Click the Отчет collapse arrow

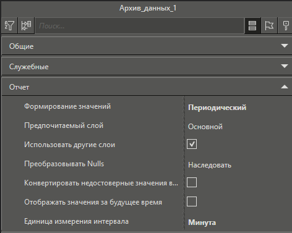coord(285,87)
